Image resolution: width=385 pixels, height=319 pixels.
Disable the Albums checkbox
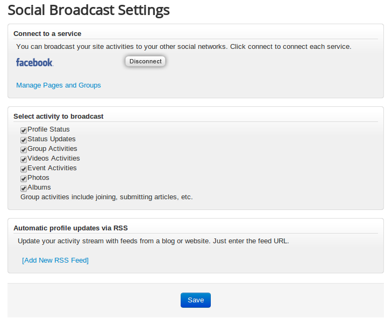coord(24,189)
